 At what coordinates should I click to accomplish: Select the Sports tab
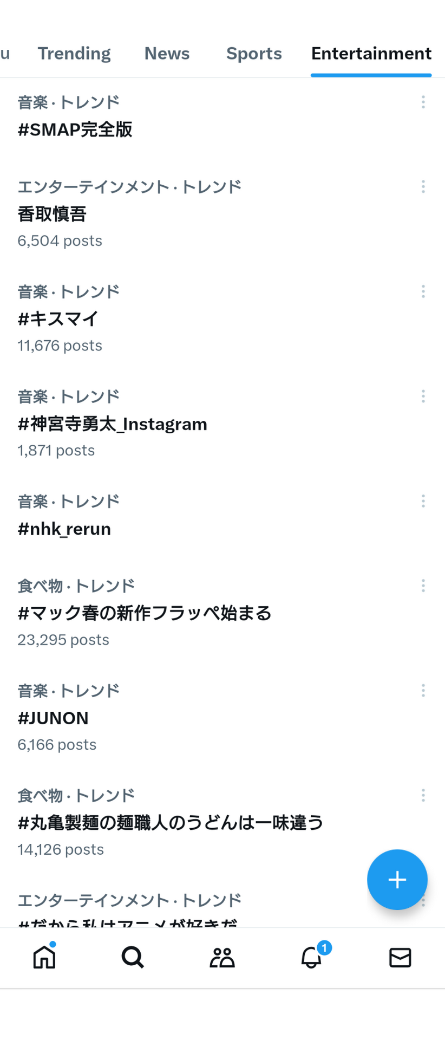click(254, 53)
